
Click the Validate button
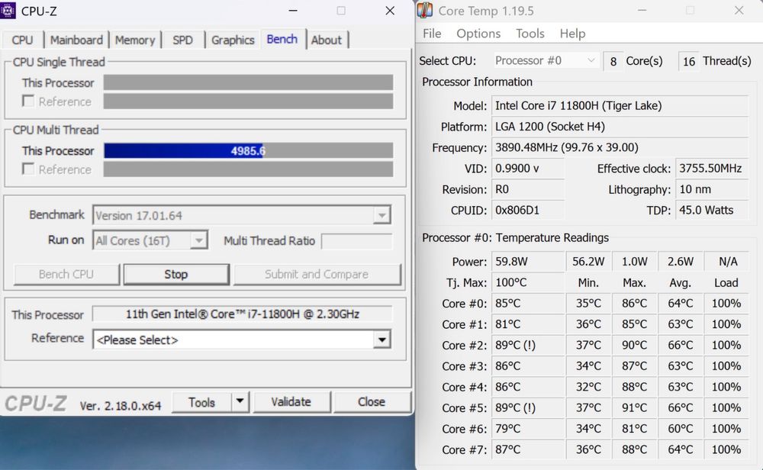[291, 402]
